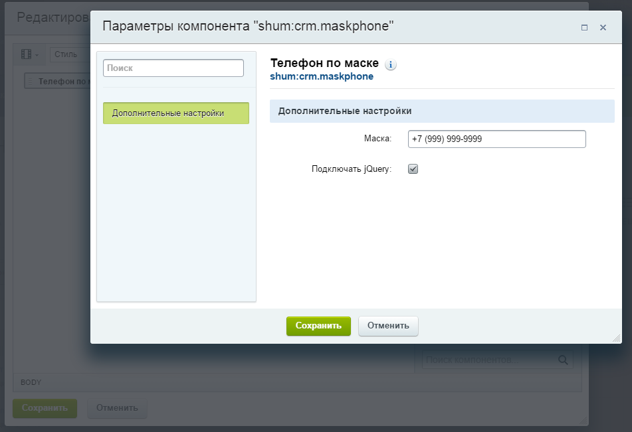Click the dimmed Отменить button behind dialog

coord(117,408)
